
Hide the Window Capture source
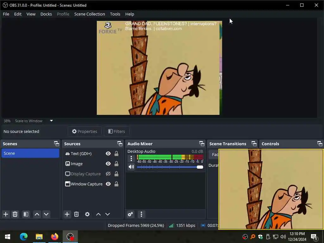(108, 184)
